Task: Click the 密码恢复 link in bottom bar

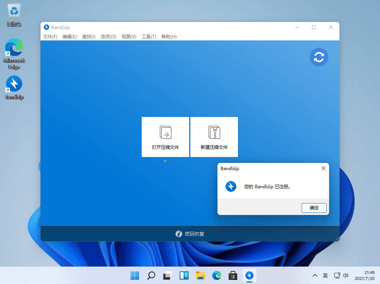Action: [x=194, y=234]
